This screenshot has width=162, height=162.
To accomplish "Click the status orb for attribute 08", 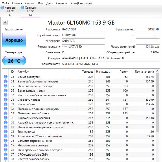I will tap(6, 100).
